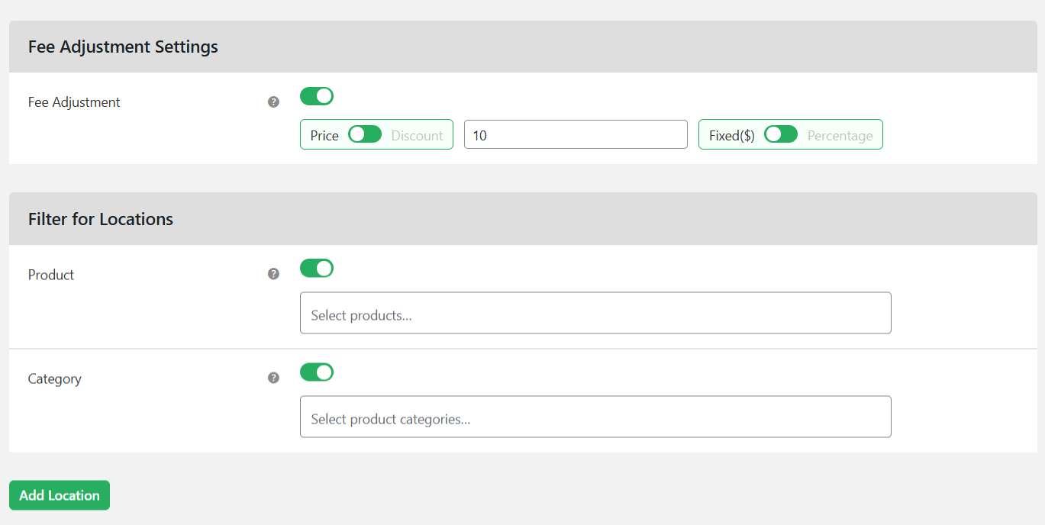Open the Select product categories dropdown
Viewport: 1045px width, 525px height.
595,417
